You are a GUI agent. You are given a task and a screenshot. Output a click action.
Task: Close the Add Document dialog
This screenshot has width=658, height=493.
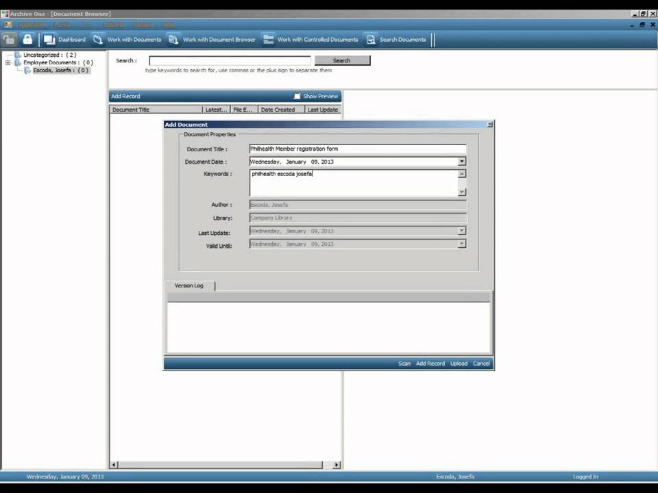point(489,125)
